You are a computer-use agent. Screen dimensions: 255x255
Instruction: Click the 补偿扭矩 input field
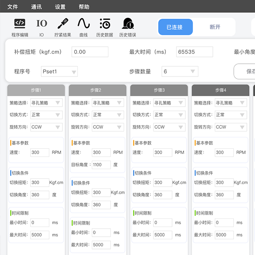tap(90, 52)
